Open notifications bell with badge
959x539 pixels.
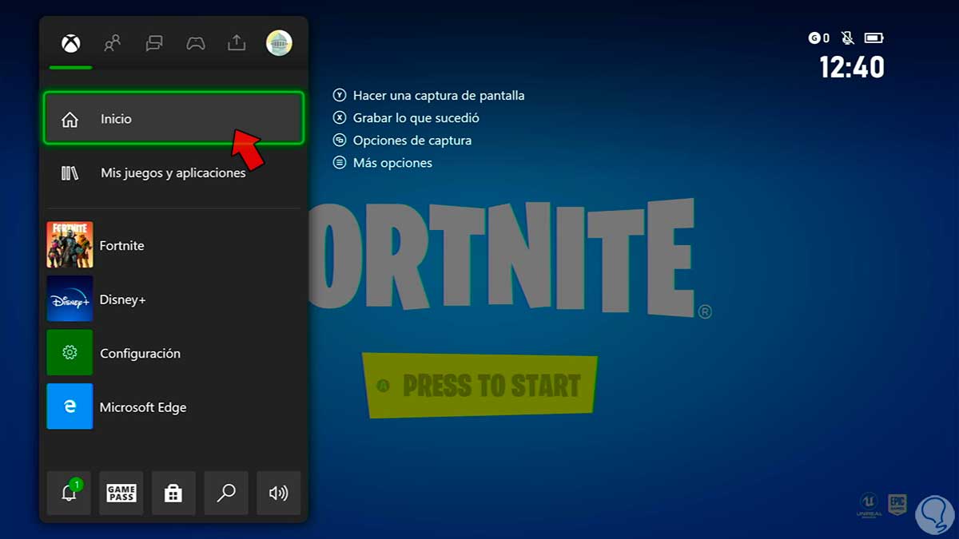pyautogui.click(x=69, y=493)
